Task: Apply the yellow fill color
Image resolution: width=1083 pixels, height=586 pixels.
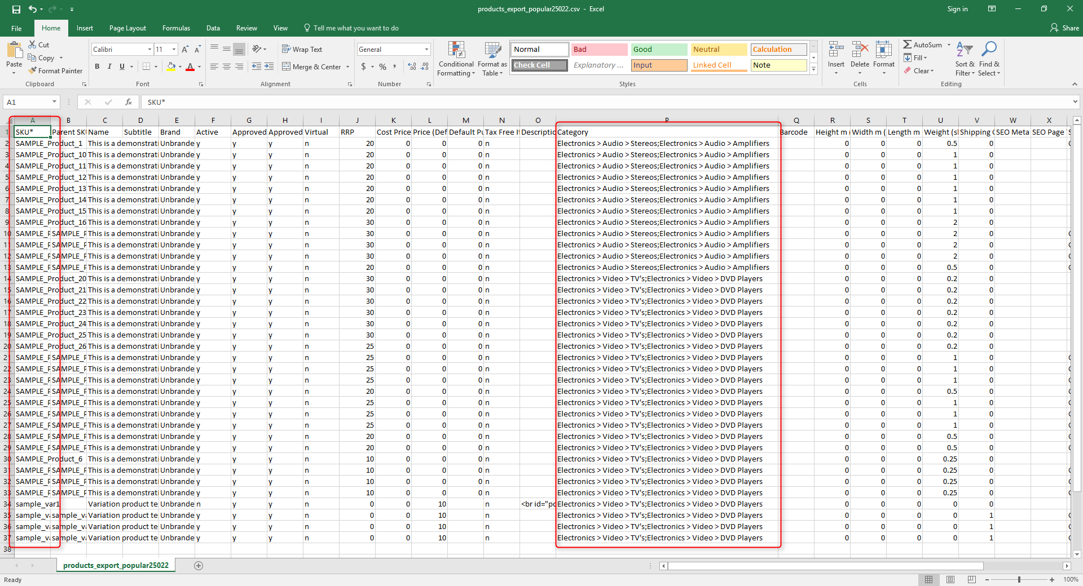Action: click(171, 66)
